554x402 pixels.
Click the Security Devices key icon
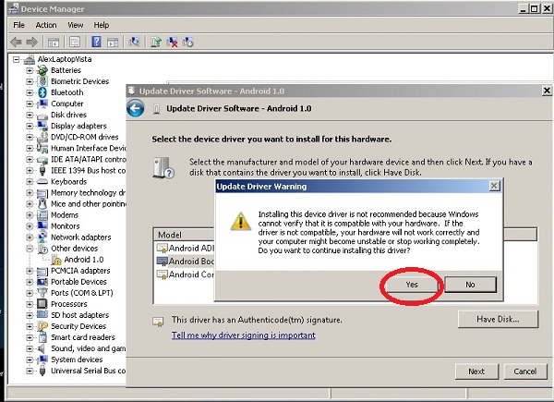point(42,326)
